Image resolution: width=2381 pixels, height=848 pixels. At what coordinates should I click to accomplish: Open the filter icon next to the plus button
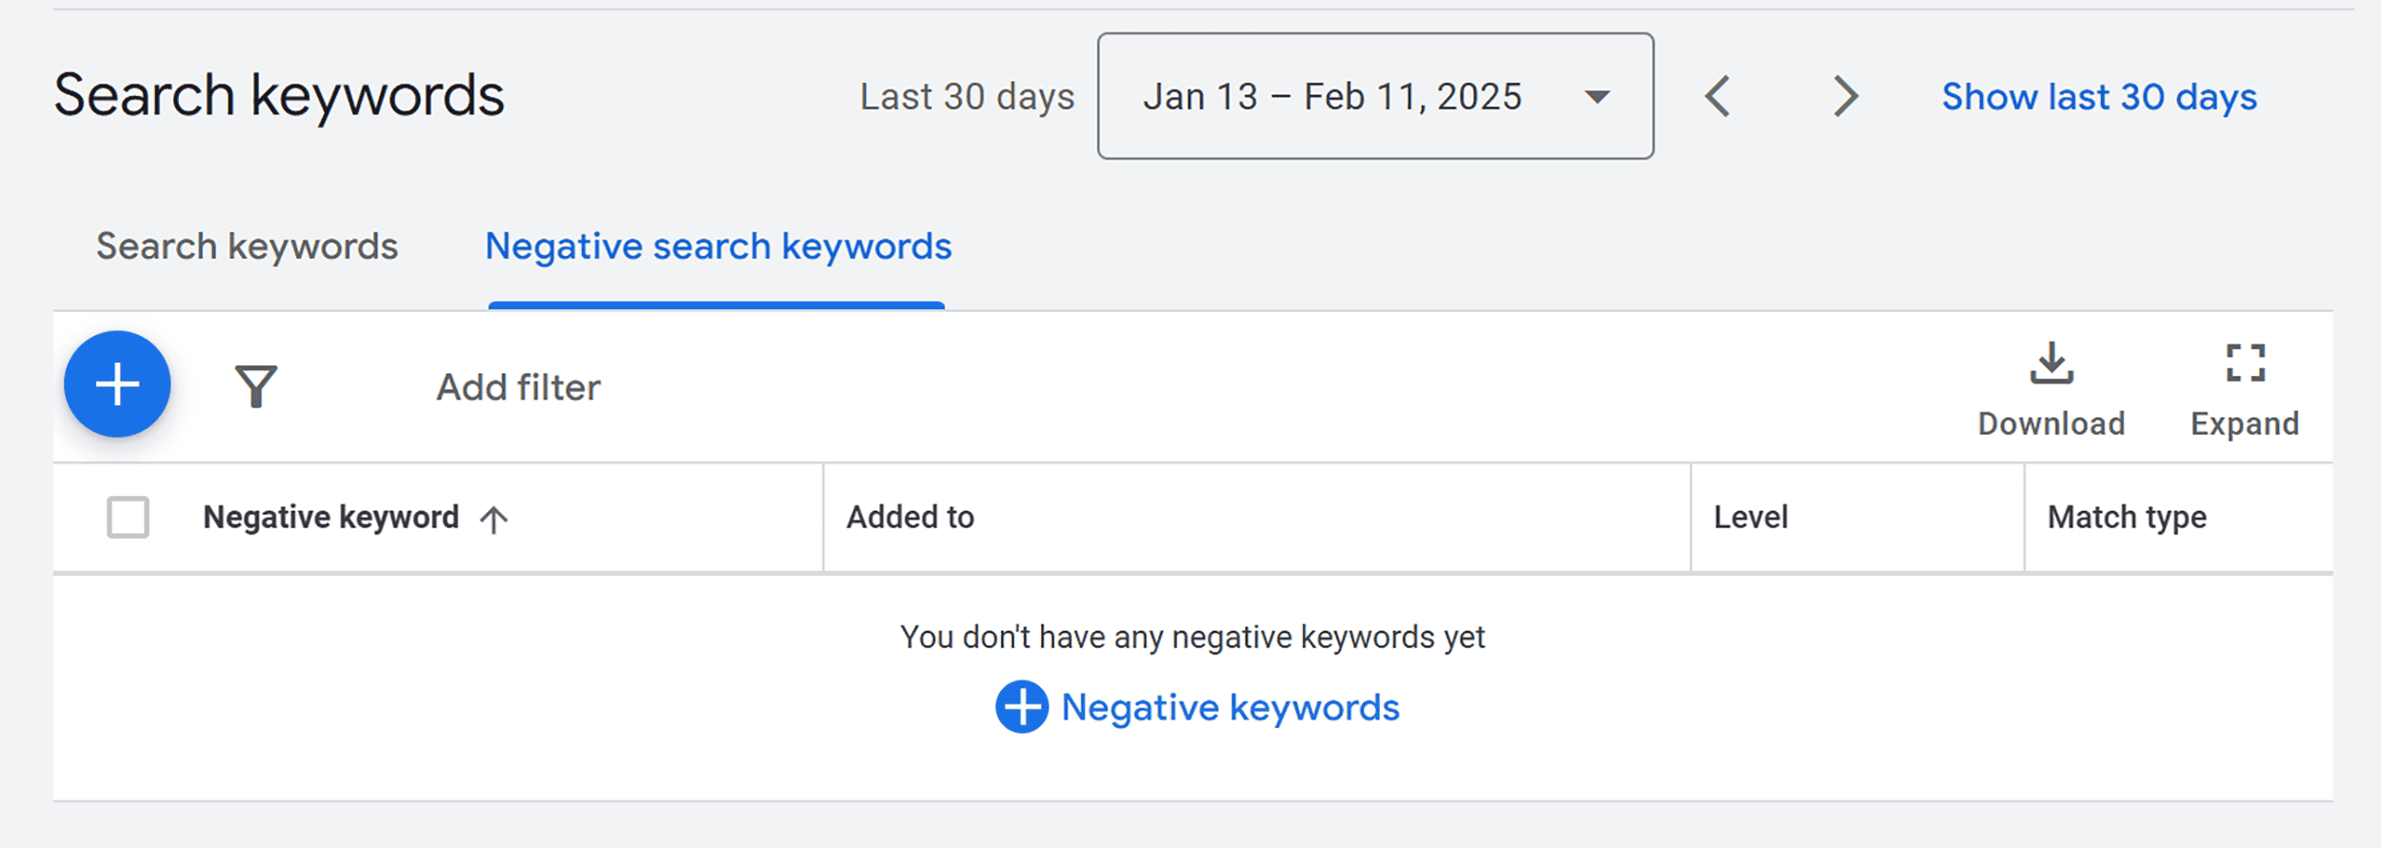(255, 385)
